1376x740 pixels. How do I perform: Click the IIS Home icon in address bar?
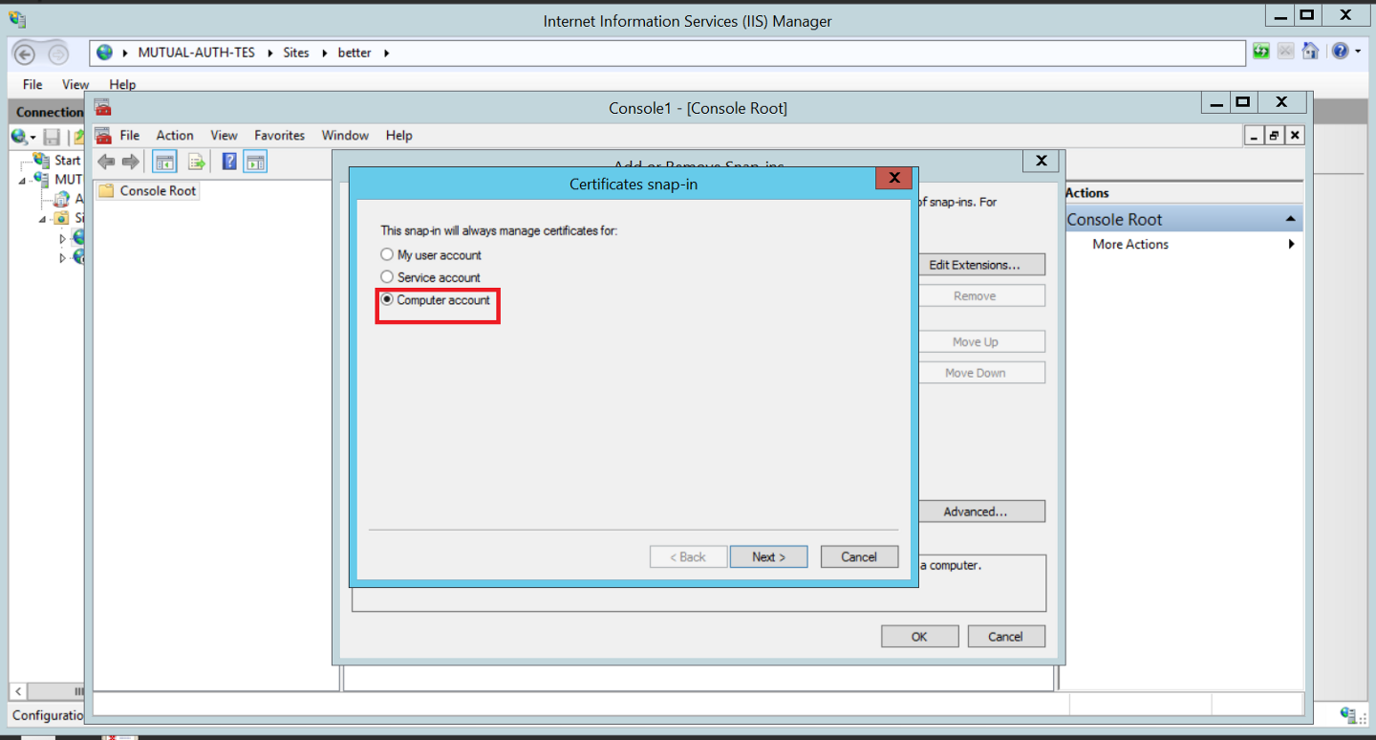1311,52
